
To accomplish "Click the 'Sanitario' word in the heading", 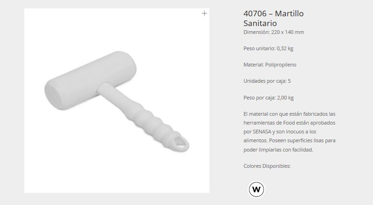I will [x=260, y=23].
